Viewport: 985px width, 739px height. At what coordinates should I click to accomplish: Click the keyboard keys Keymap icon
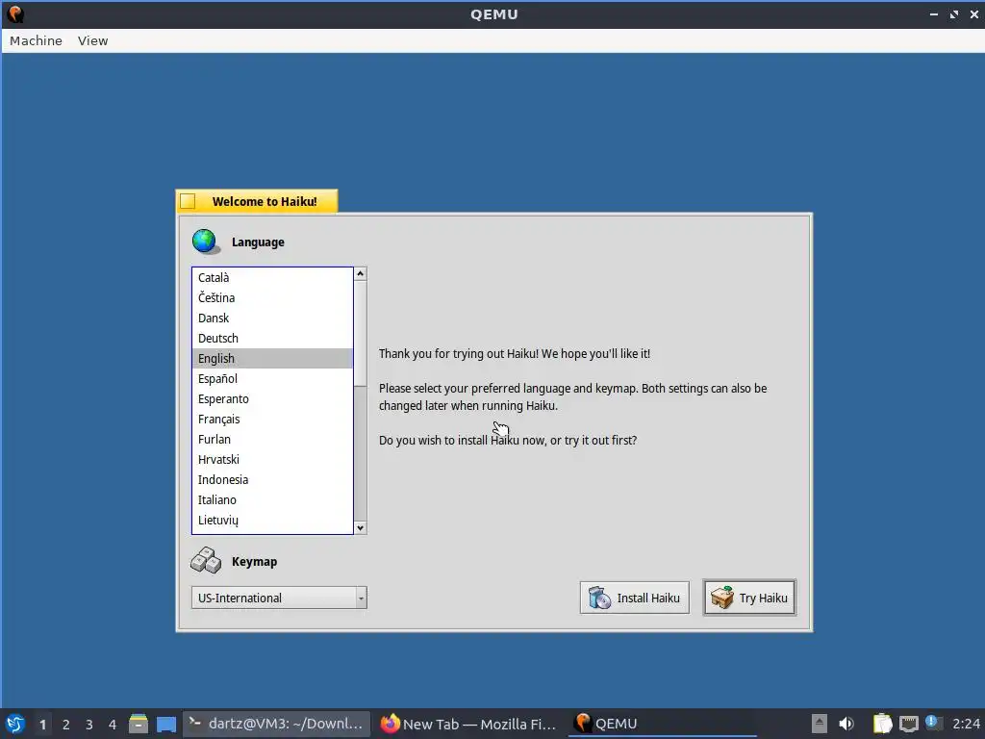tap(206, 561)
